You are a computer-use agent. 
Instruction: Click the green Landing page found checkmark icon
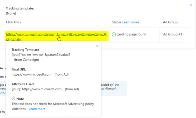point(114,34)
